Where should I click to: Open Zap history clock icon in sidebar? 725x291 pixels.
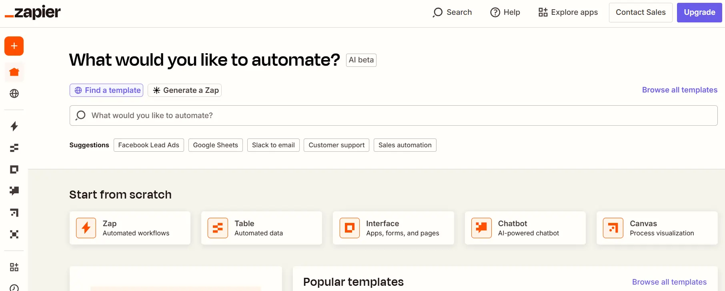point(14,287)
